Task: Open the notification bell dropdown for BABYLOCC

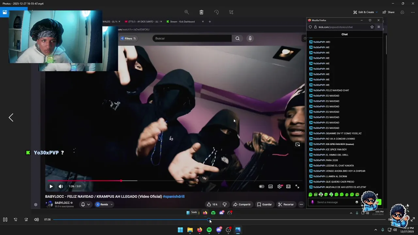Action: [x=85, y=204]
